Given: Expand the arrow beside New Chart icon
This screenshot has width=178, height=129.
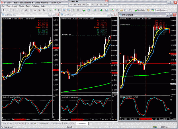Looking at the screenshot, I should click(103, 10).
